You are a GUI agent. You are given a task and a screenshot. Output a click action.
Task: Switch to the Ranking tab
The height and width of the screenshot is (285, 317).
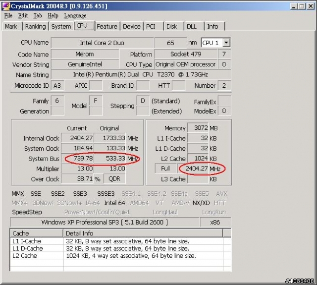(36, 26)
